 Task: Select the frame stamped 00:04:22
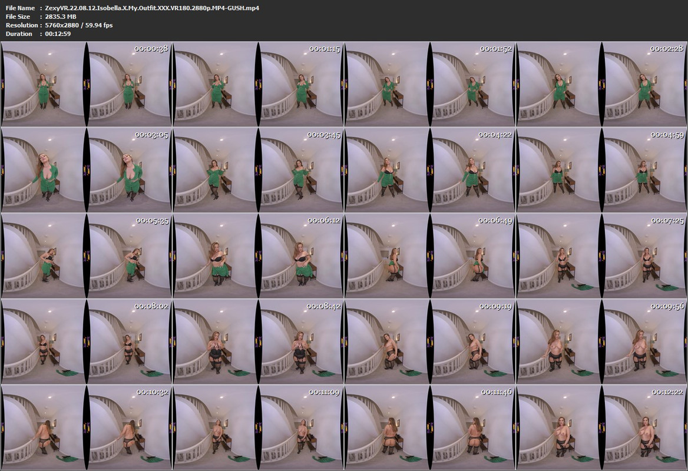430,170
